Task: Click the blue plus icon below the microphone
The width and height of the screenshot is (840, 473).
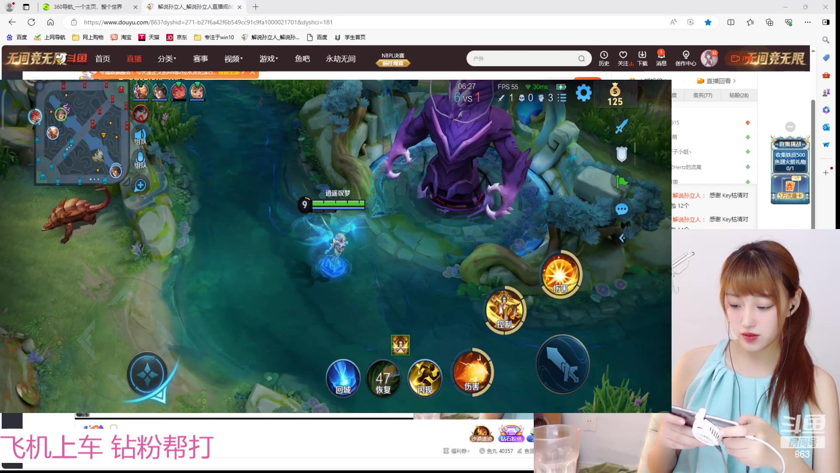Action: tap(140, 185)
